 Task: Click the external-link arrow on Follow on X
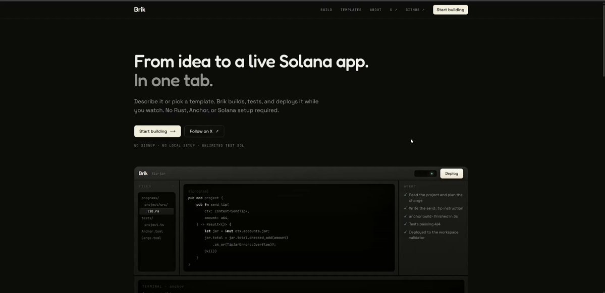[x=217, y=131]
